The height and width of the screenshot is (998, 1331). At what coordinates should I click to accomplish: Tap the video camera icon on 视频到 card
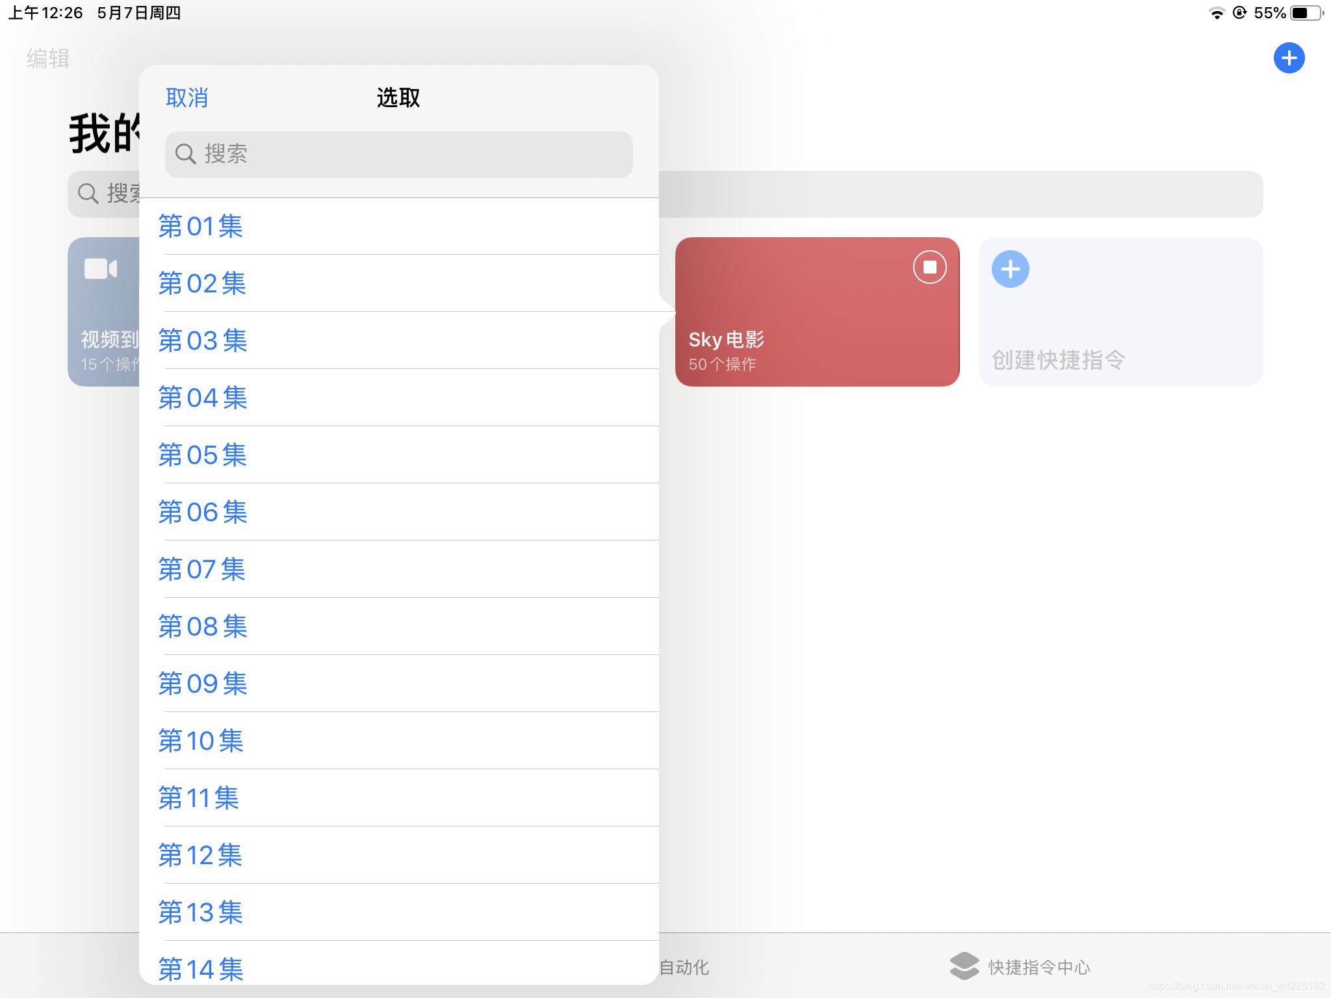tap(101, 268)
